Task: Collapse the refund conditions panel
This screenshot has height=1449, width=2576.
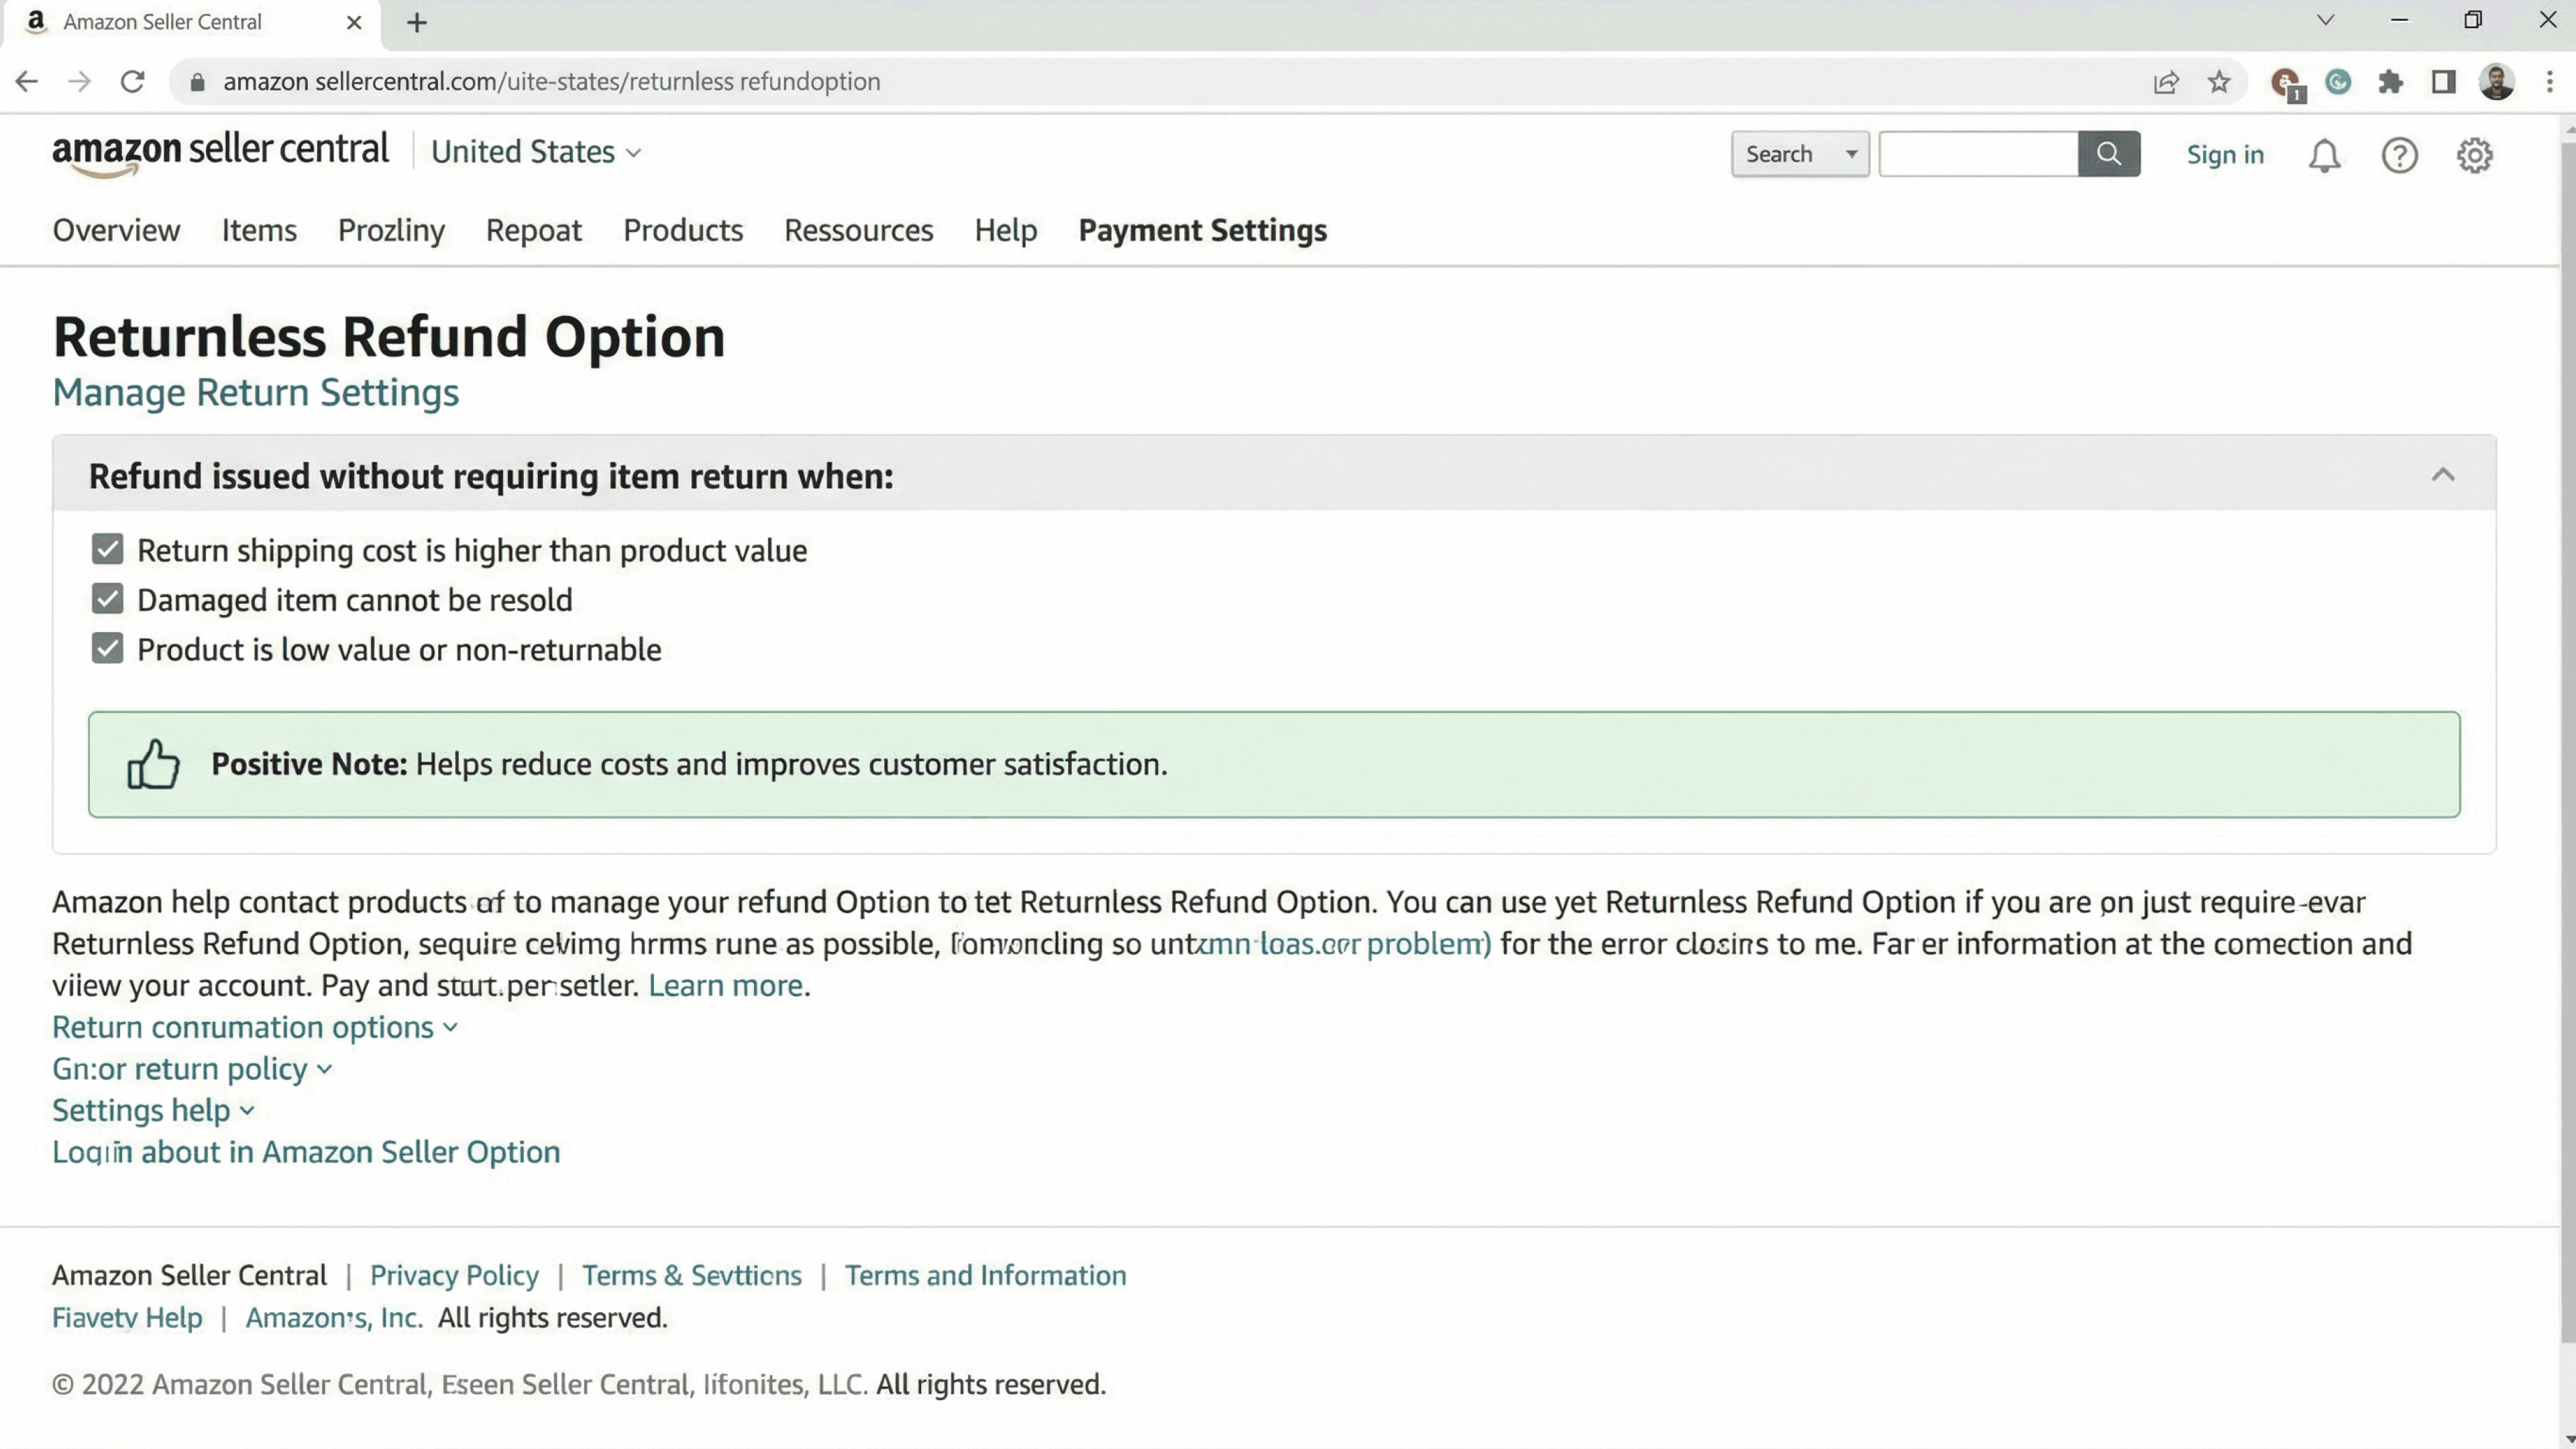Action: coord(2442,475)
